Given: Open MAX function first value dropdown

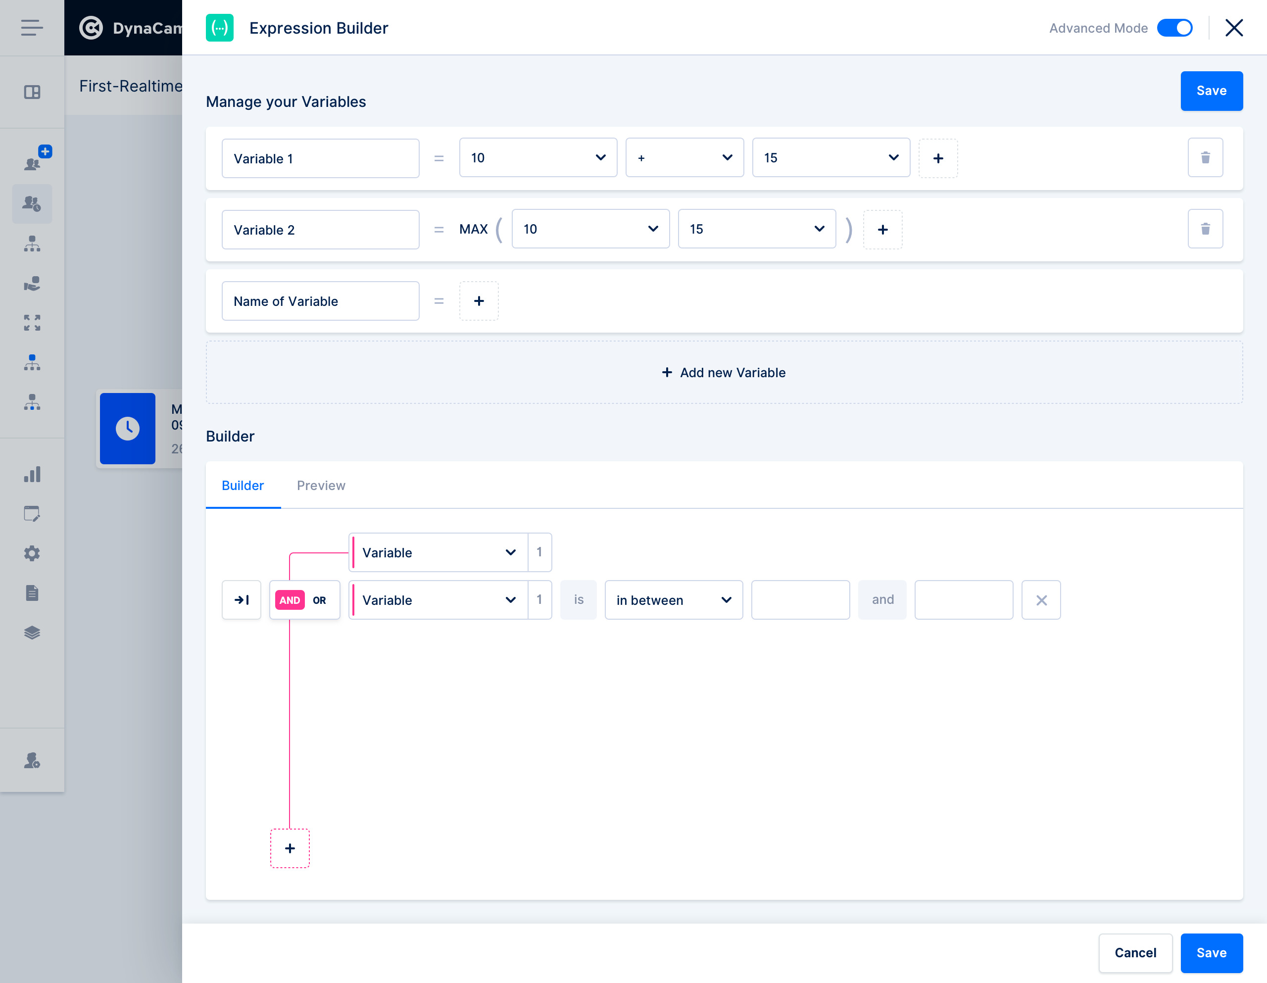Looking at the screenshot, I should 590,229.
